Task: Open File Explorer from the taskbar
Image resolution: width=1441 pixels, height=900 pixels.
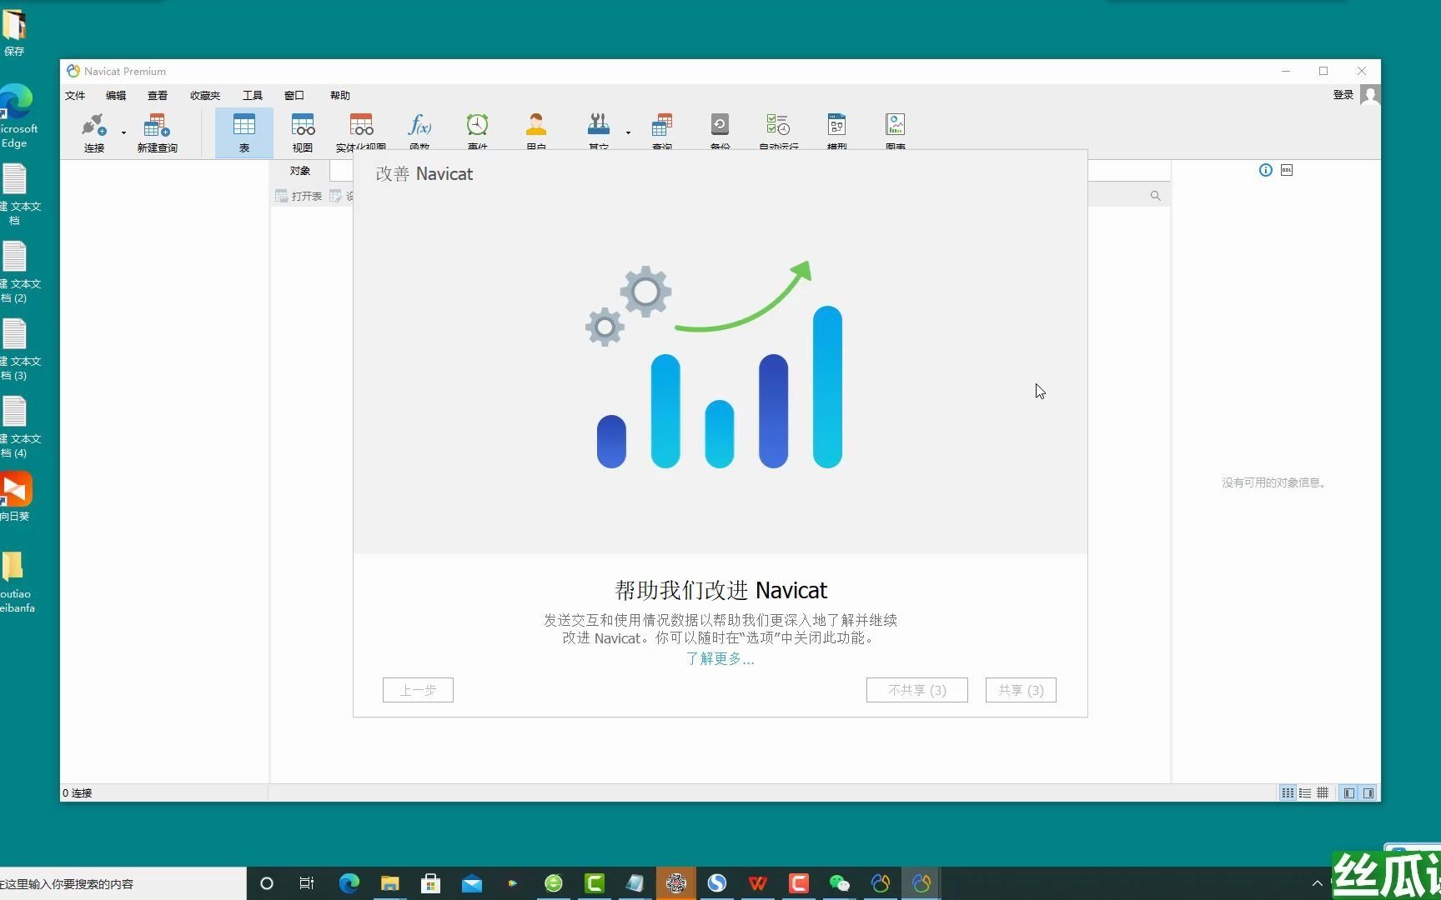Action: [389, 883]
